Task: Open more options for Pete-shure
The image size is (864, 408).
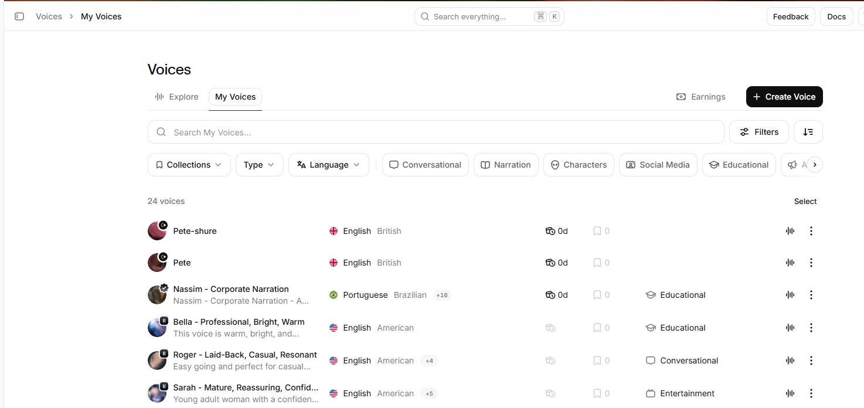Action: coord(811,231)
